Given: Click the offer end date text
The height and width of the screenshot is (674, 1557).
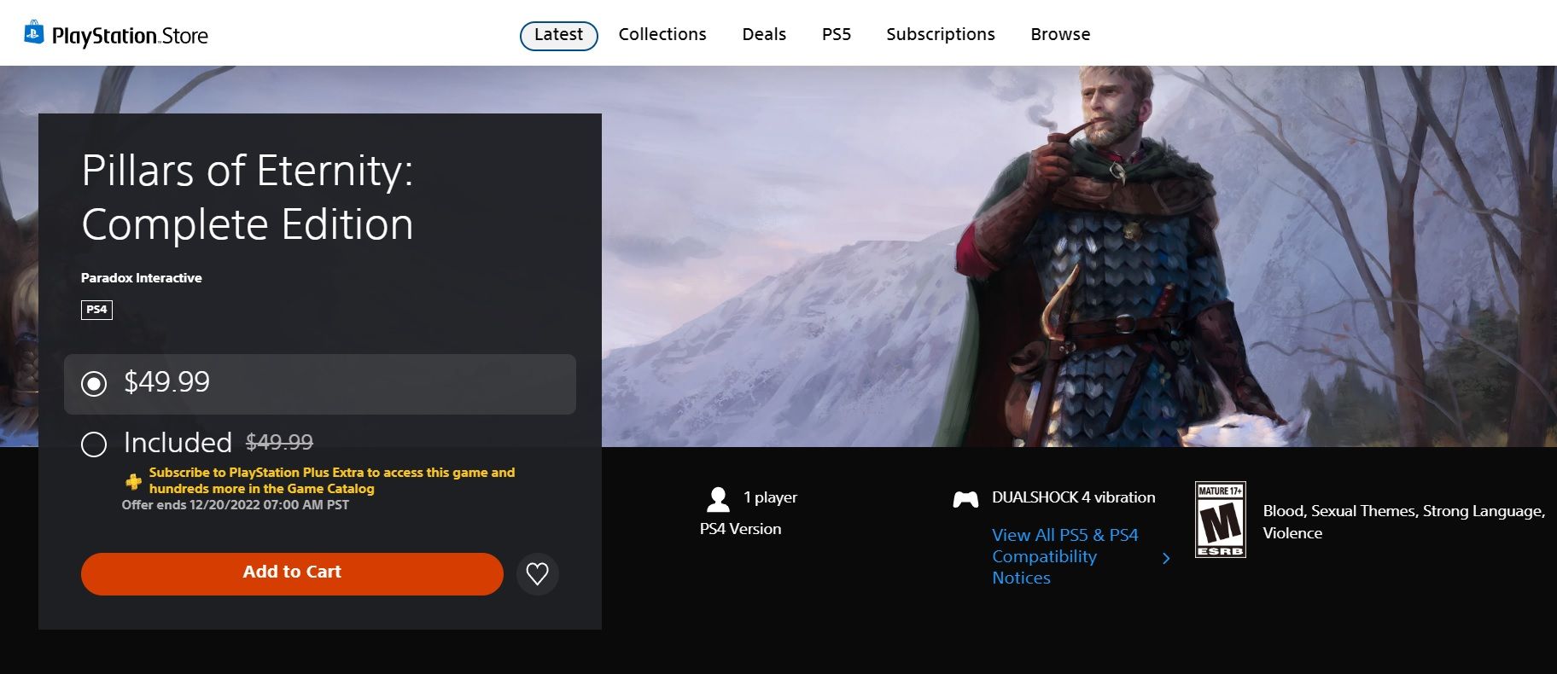Looking at the screenshot, I should coord(236,505).
